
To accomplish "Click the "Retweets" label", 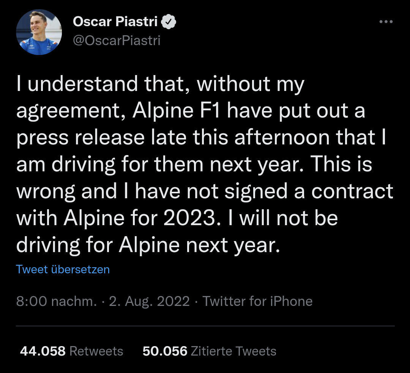I will (x=96, y=351).
